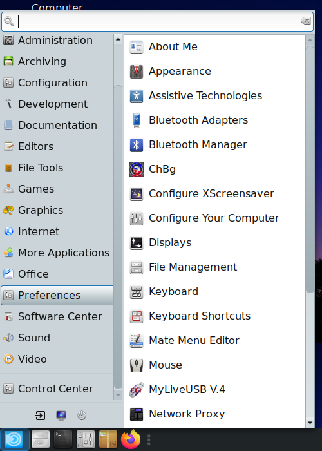Click the menu search field
The image size is (322, 451).
click(157, 21)
